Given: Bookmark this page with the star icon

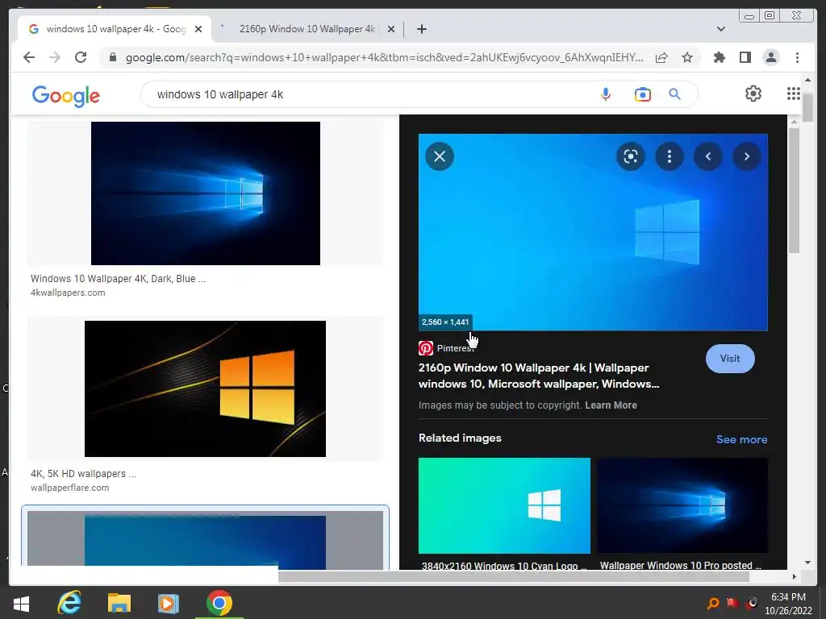Looking at the screenshot, I should (687, 57).
